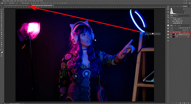This screenshot has width=191, height=104.
Task: Open the Ventana menu
Action: point(38,1)
